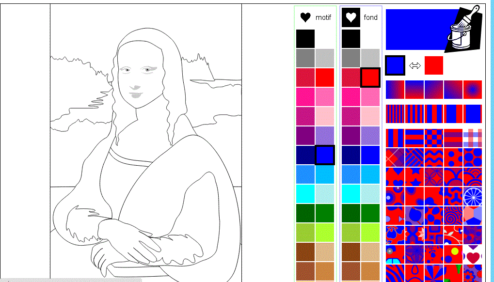Pick navy blue in the motif palette
494x282 pixels.
(305, 155)
